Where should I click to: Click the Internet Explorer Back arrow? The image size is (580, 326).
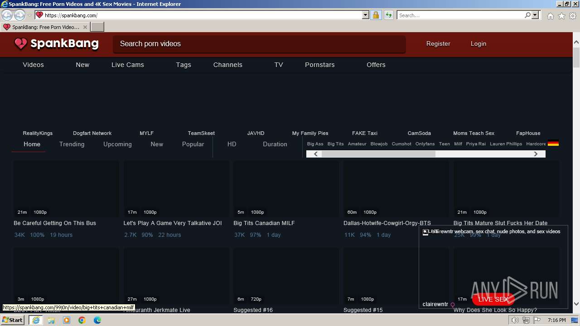pyautogui.click(x=7, y=15)
